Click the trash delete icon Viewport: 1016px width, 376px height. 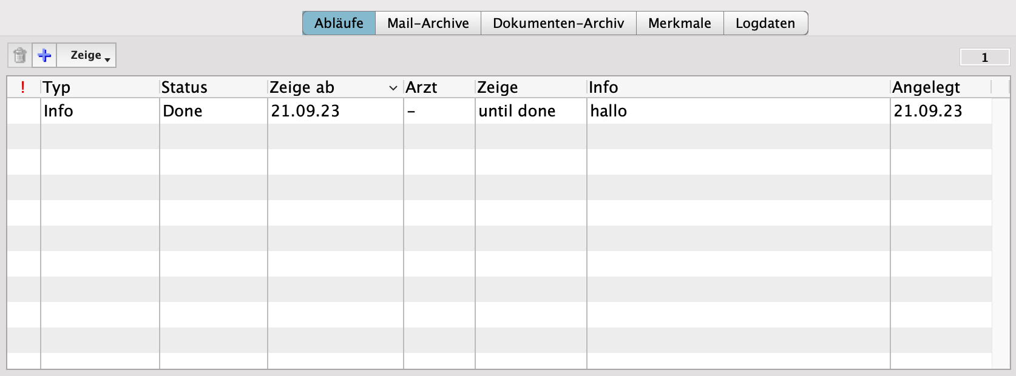[19, 55]
